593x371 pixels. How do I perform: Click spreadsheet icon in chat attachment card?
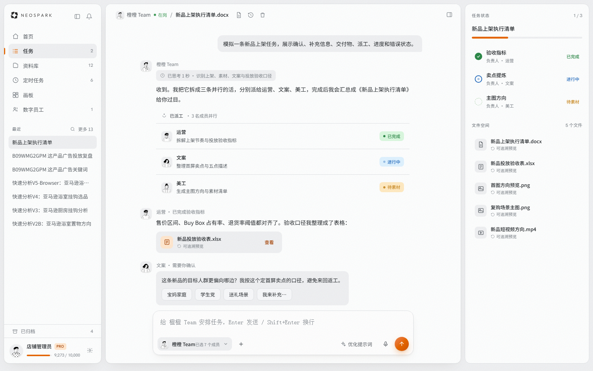tap(167, 242)
